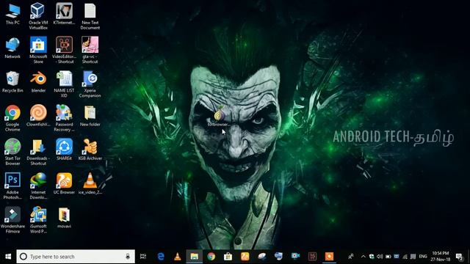This screenshot has height=264, width=470.
Task: Select the Oracle VM VirtualBox shortcut
Action: [38, 16]
